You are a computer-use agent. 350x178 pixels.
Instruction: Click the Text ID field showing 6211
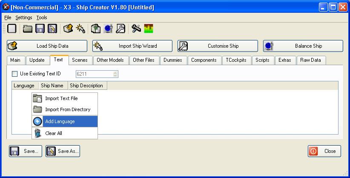click(x=97, y=74)
